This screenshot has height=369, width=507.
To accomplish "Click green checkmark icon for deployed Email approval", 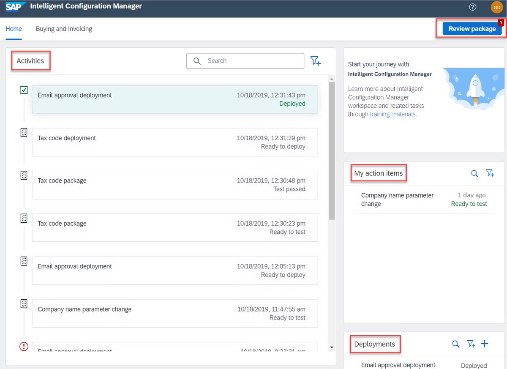I will pyautogui.click(x=24, y=90).
